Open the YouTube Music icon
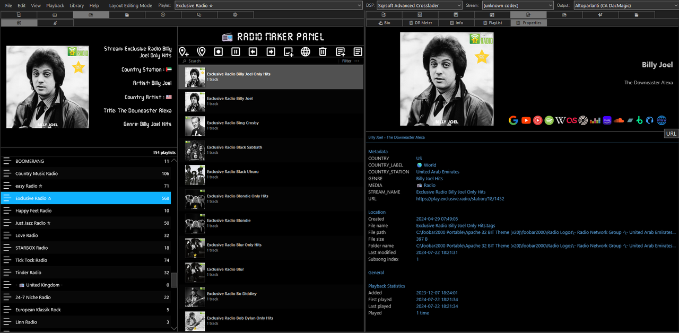The image size is (679, 333). click(x=537, y=120)
